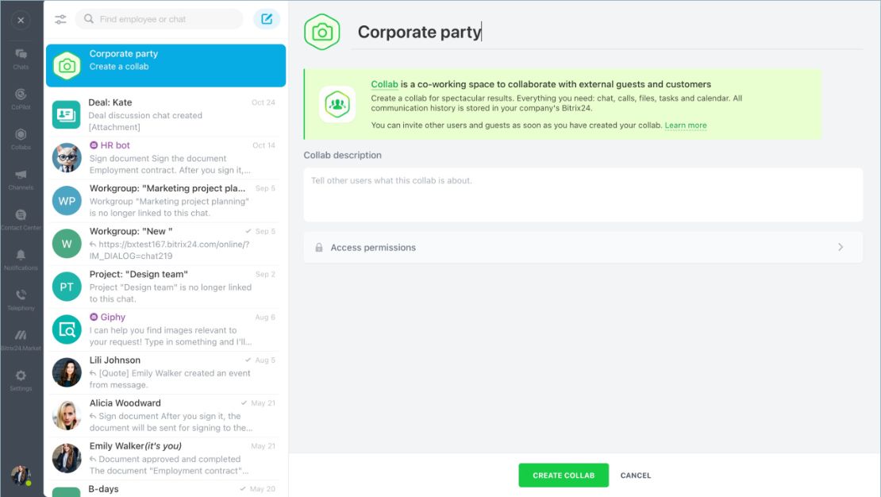This screenshot has height=497, width=881.
Task: Open the Alicia Woodward chat
Action: click(x=166, y=415)
